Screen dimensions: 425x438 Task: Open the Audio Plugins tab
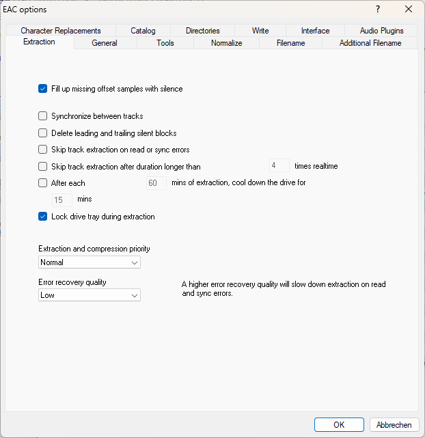tap(381, 31)
